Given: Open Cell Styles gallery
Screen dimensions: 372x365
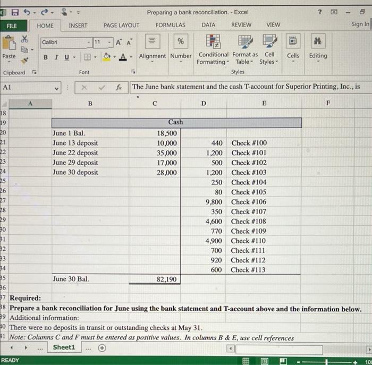Looking at the screenshot, I should [269, 49].
